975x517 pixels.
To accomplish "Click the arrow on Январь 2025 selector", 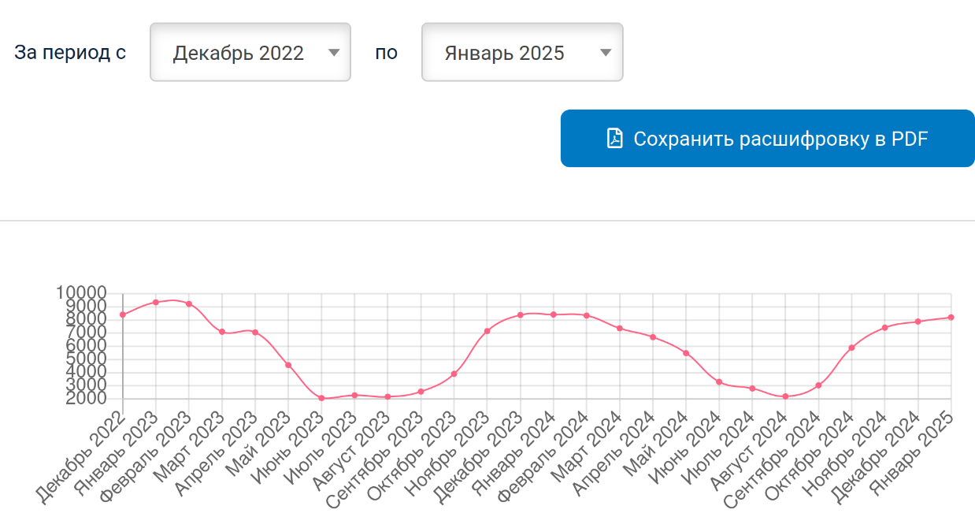I will tap(606, 53).
